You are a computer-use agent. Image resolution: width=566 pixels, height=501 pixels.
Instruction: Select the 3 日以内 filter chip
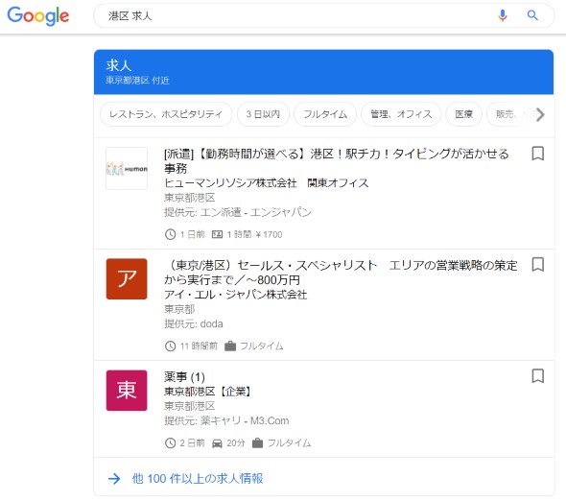[263, 114]
